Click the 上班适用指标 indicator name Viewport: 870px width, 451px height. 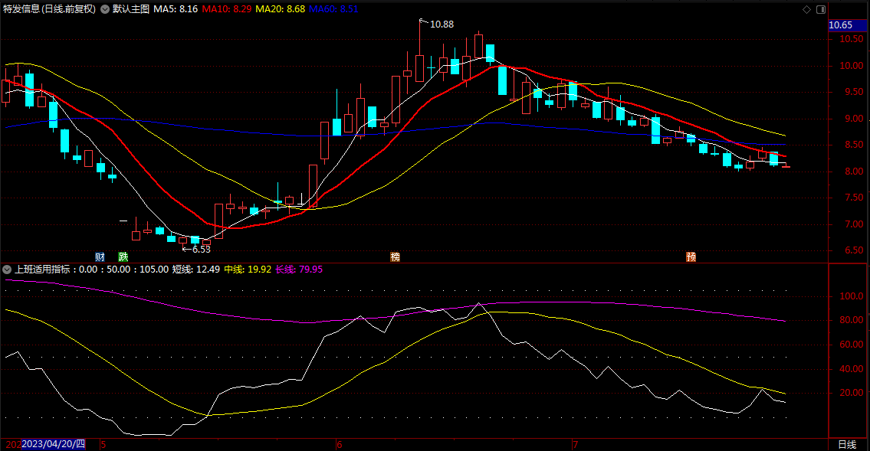click(42, 270)
